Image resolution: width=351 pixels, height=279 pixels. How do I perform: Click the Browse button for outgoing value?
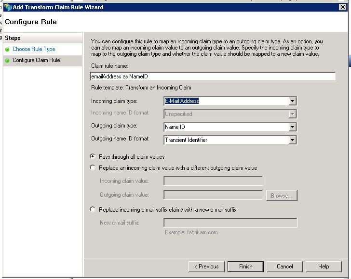click(282, 196)
